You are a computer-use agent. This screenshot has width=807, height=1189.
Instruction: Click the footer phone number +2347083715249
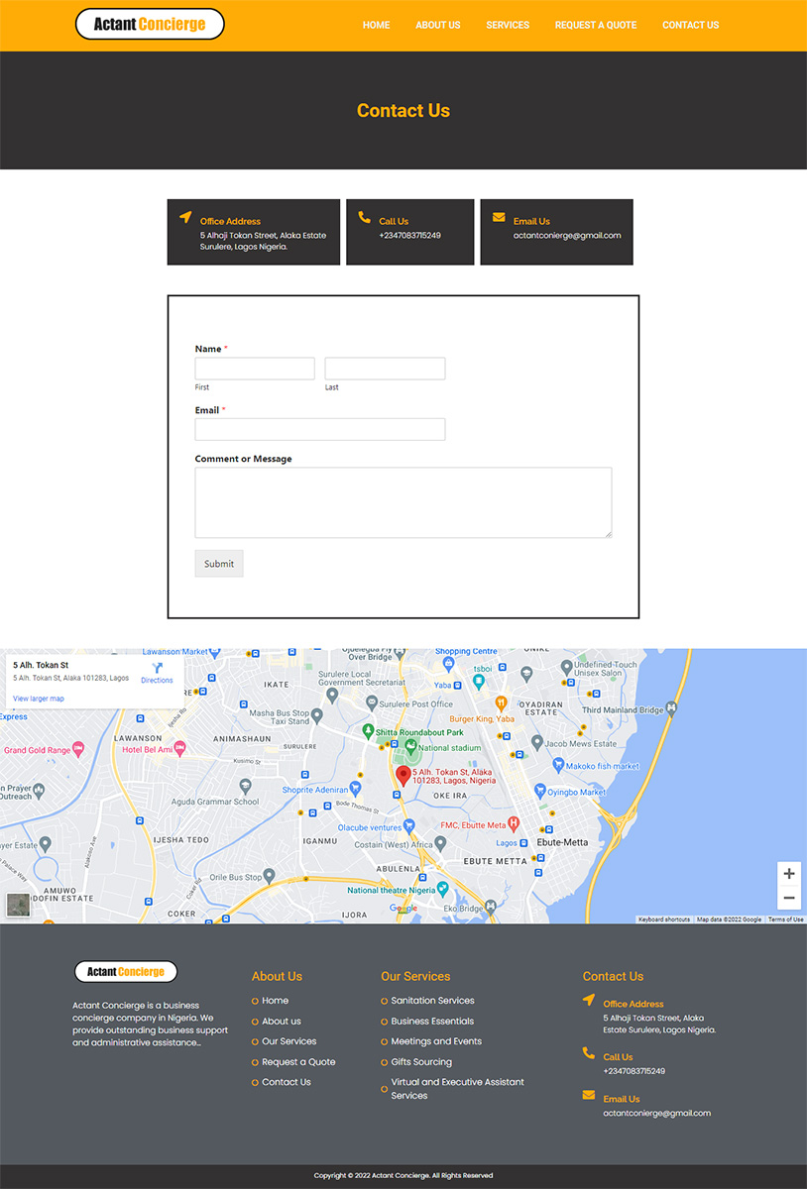point(634,1071)
